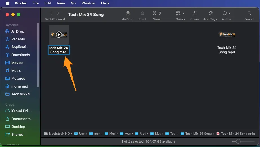
Task: Expand the Group dropdown
Action: 180,13
